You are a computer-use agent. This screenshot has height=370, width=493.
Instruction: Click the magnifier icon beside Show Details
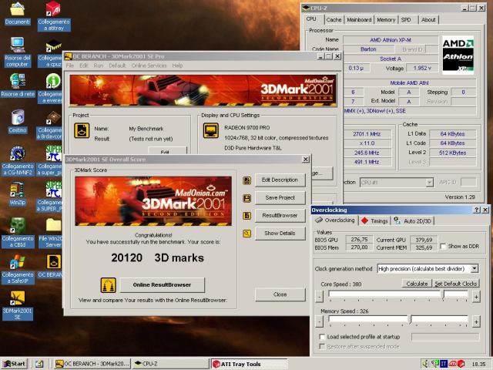247,234
